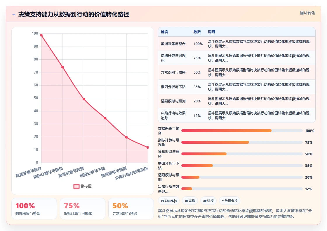Select table cell 数据采集与整合

coord(173,44)
